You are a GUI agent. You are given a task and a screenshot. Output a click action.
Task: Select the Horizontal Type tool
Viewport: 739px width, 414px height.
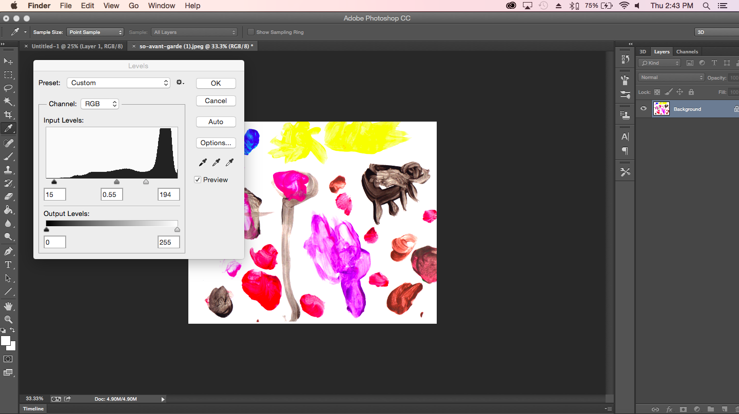(x=8, y=265)
